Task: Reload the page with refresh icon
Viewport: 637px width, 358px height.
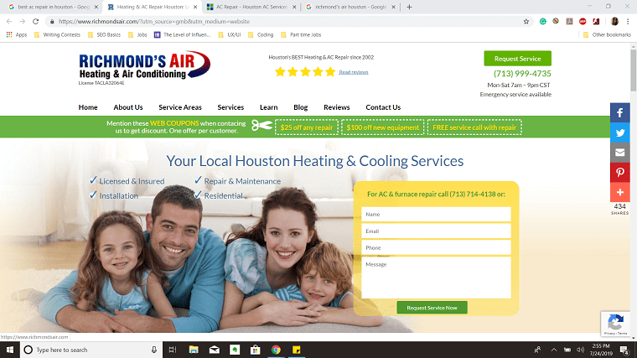Action: tap(36, 21)
